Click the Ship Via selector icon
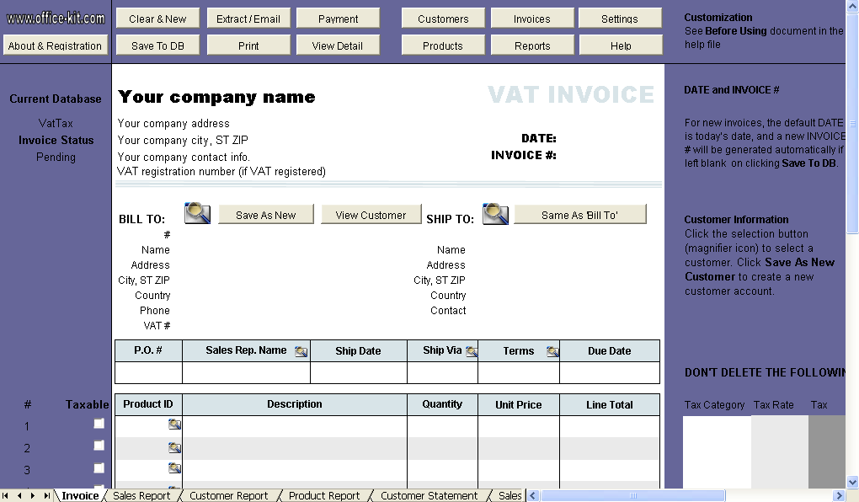 (472, 351)
